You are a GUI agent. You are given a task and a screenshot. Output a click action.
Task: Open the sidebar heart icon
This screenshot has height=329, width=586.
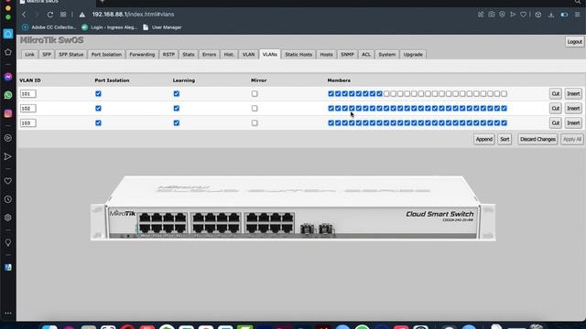point(8,181)
